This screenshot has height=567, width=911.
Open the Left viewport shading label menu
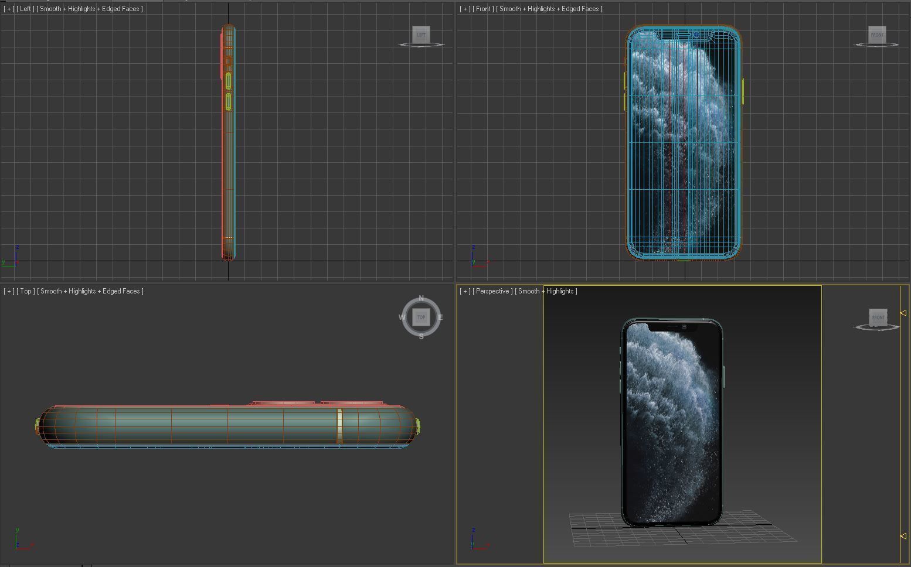(x=90, y=9)
